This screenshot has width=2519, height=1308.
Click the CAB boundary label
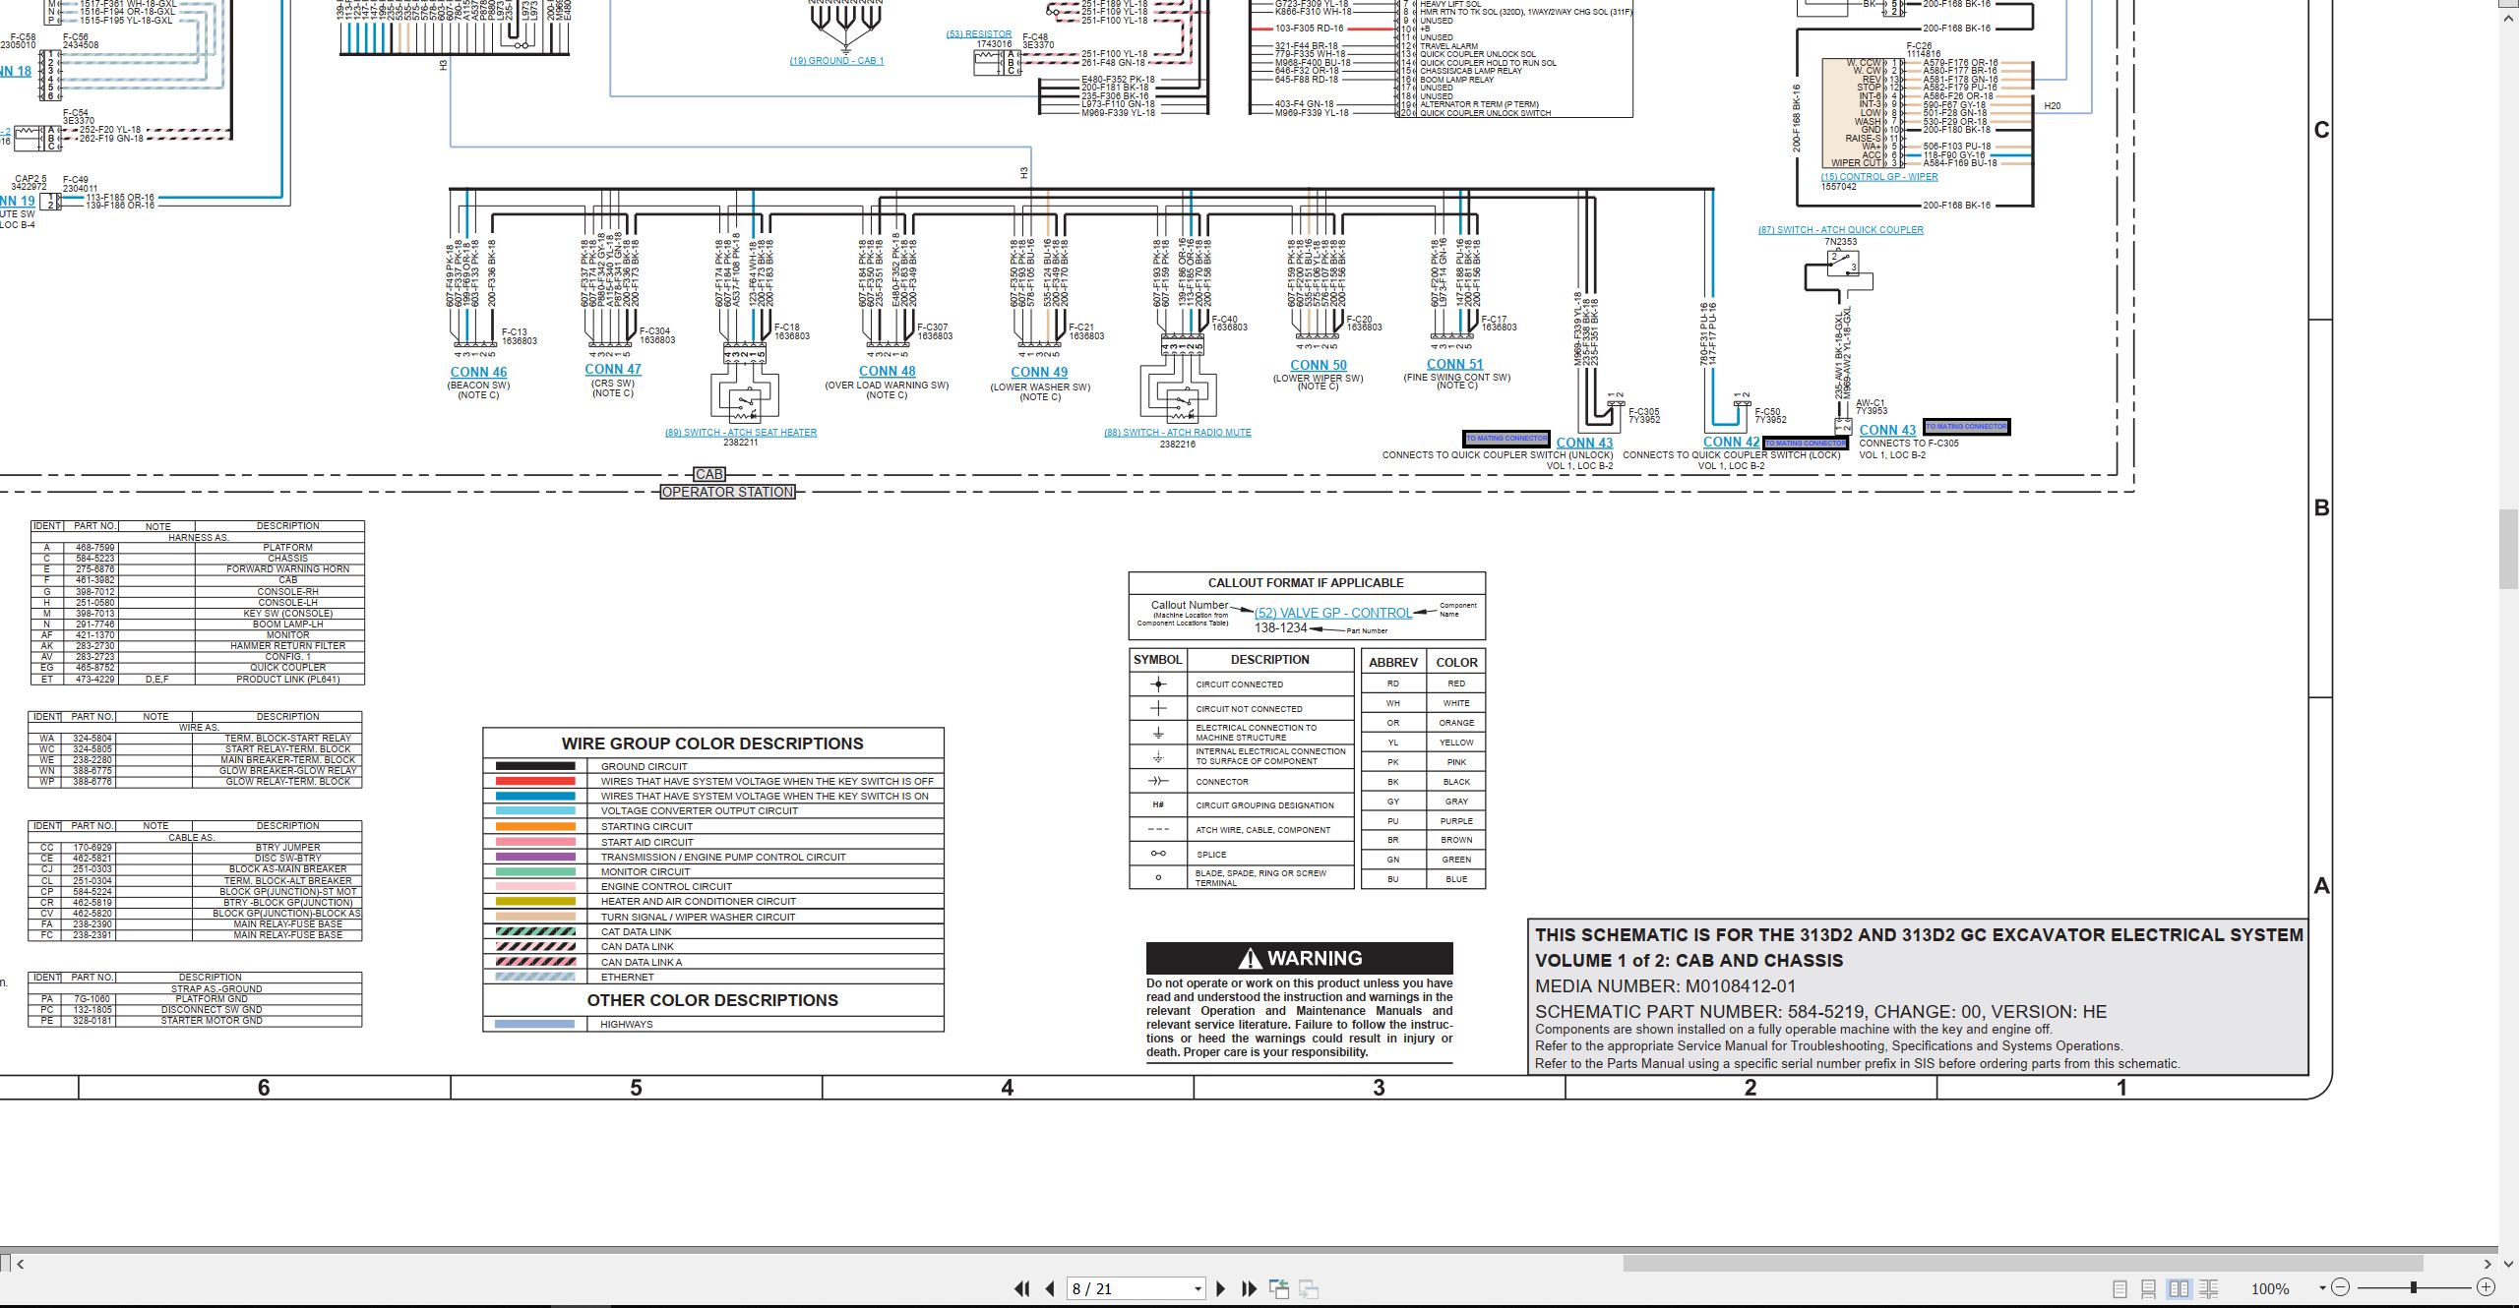click(x=709, y=474)
